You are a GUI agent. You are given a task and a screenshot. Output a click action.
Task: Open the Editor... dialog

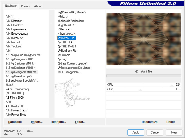click(80, 122)
